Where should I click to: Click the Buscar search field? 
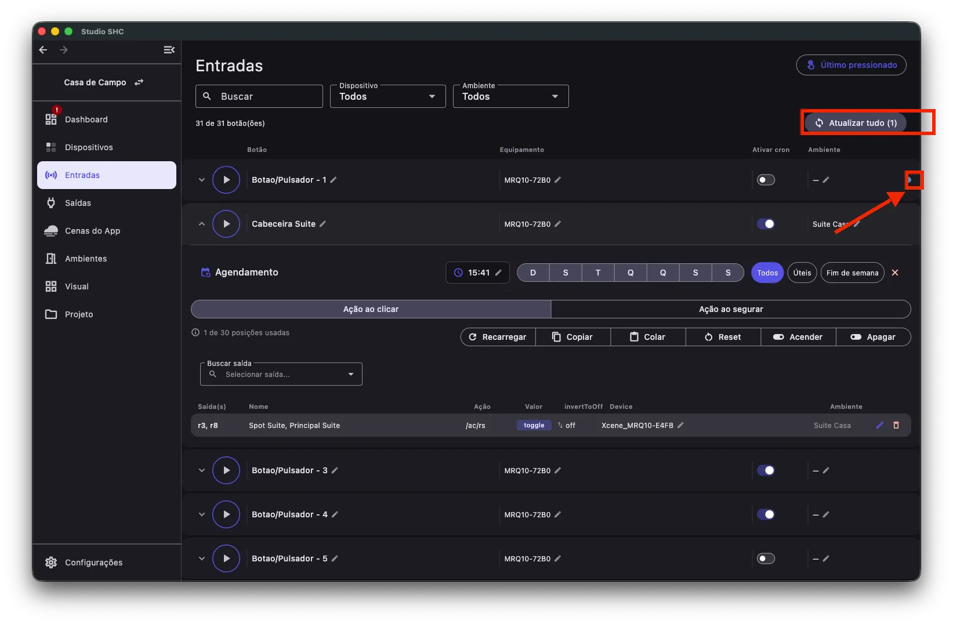point(259,96)
